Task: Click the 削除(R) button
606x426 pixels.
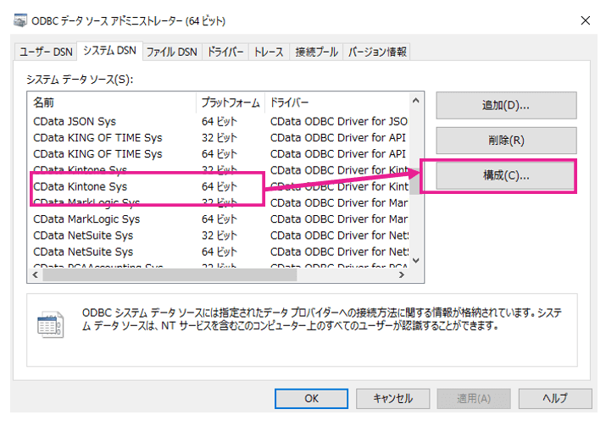Action: coord(506,141)
